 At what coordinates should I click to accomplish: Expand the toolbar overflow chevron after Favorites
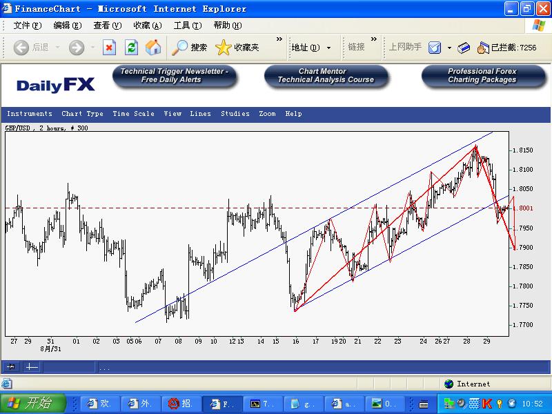tap(279, 40)
